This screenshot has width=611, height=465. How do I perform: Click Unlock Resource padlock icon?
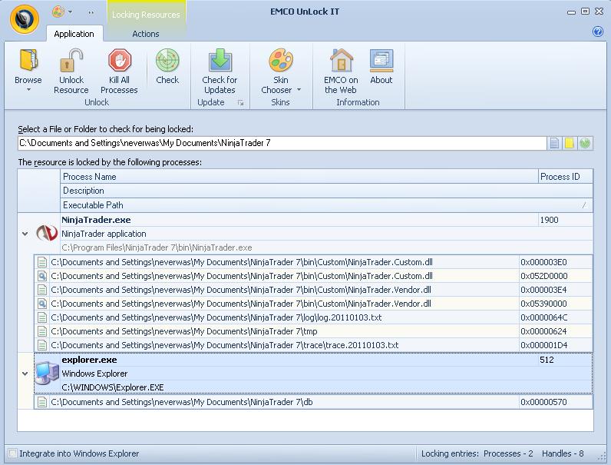point(71,60)
